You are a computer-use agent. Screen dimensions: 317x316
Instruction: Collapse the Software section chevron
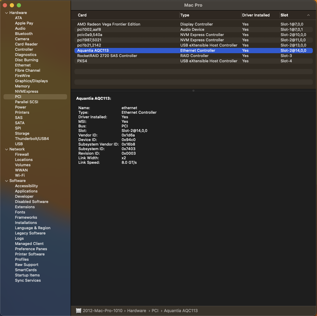pos(7,181)
